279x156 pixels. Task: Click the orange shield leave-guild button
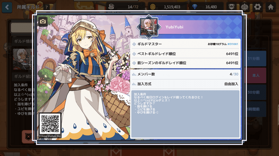pos(28,137)
